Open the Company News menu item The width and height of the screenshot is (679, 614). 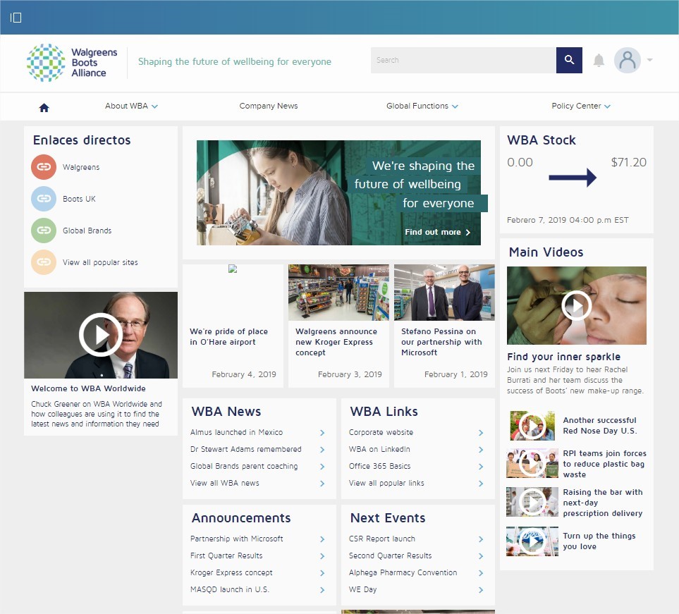[x=269, y=106]
